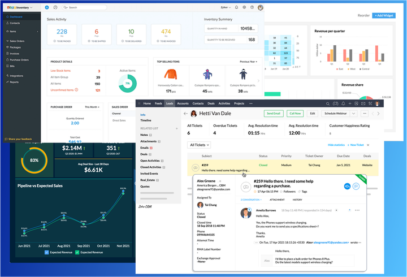Click the CRM hamburger menu icon
The width and height of the screenshot is (407, 277).
click(x=139, y=103)
